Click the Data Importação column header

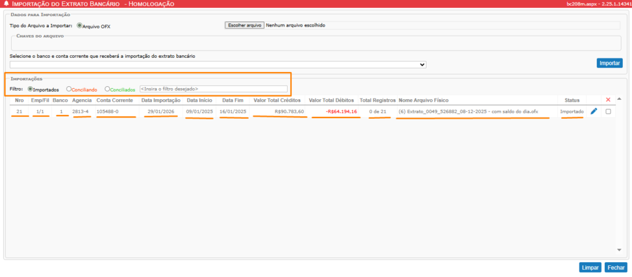160,100
